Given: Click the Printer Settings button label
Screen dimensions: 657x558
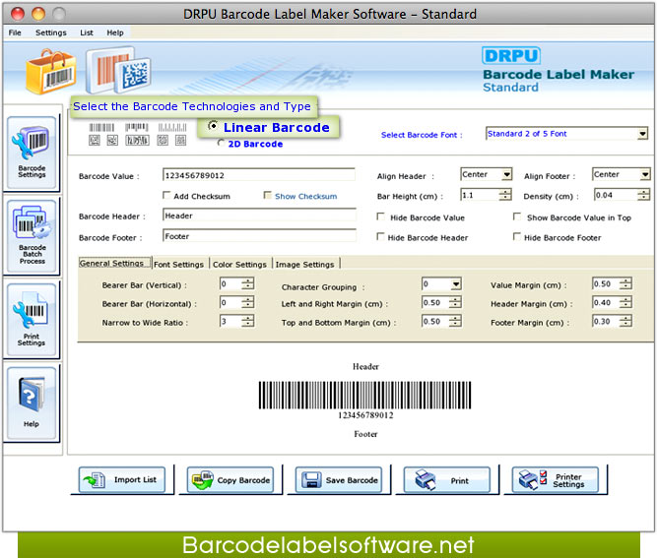Looking at the screenshot, I should point(568,480).
